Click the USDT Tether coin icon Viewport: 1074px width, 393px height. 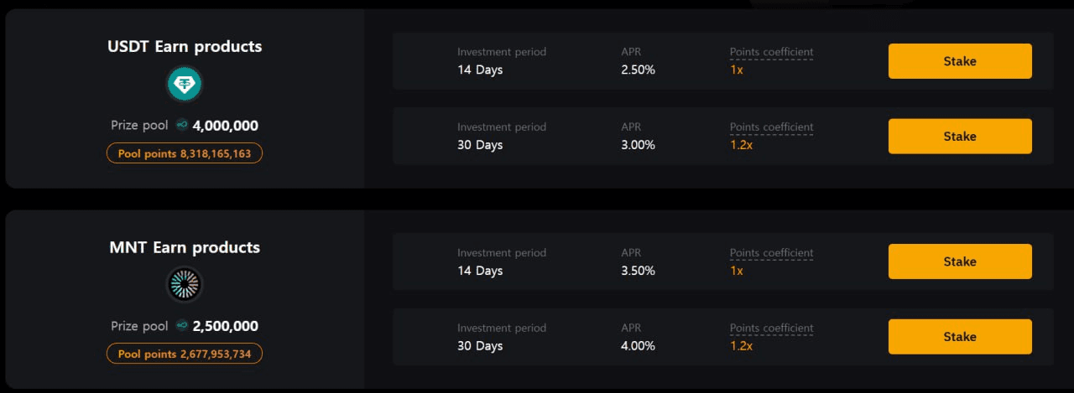coord(185,84)
